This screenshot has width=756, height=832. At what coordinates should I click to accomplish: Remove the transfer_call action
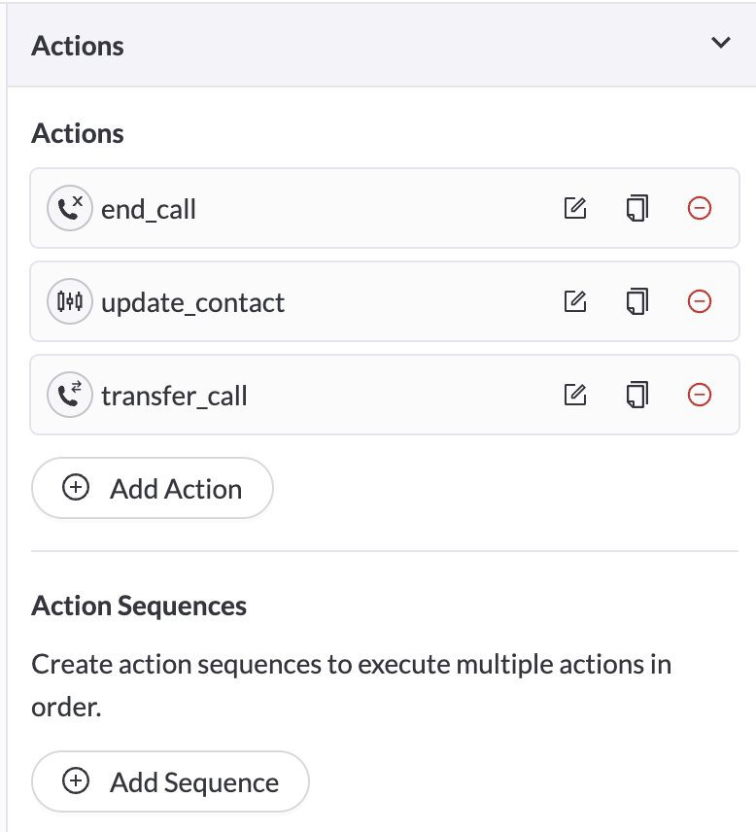(x=699, y=395)
